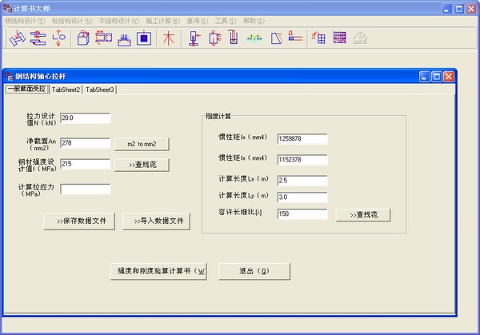Screen dimensions: 480x335
Task: Click the 钢材强度设计值f input field
Action: [x=86, y=164]
